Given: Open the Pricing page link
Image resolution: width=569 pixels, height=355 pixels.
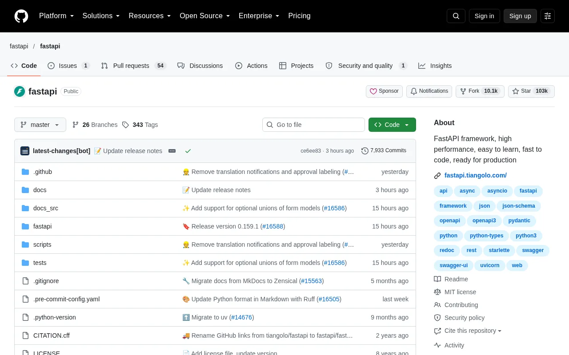Looking at the screenshot, I should click(299, 16).
